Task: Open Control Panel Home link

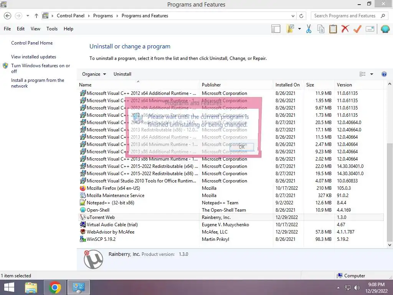Action: (x=32, y=43)
